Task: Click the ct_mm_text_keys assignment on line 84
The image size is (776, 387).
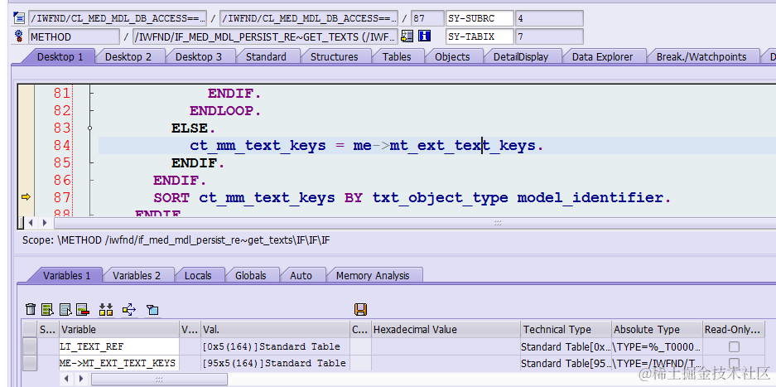Action: point(366,146)
